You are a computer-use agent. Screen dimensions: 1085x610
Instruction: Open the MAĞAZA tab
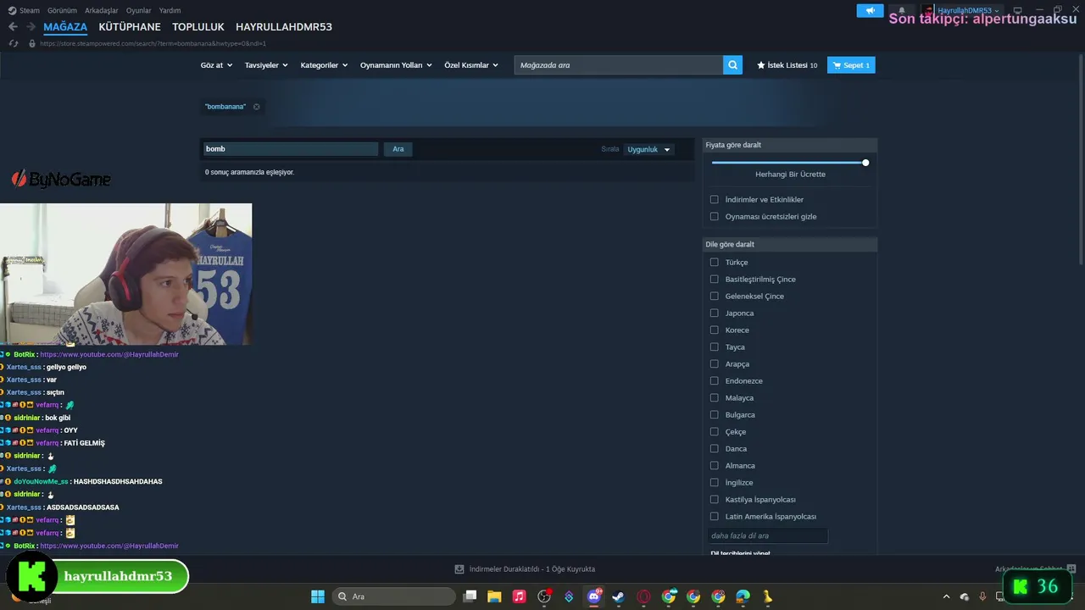[65, 27]
